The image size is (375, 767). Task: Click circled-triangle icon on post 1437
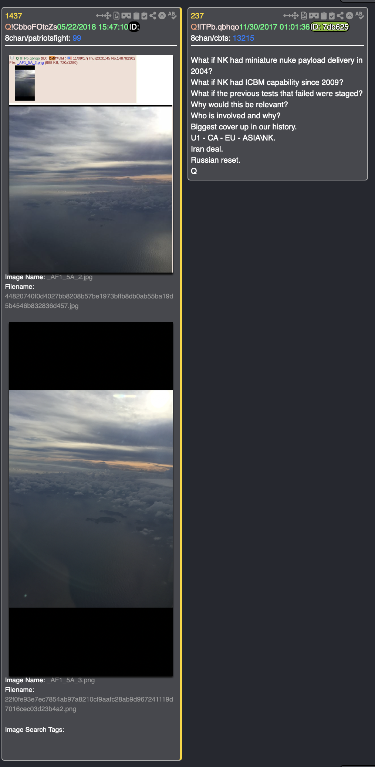(x=162, y=16)
